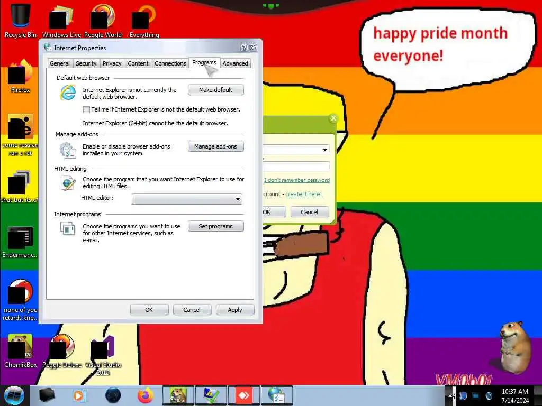Open the media player taskbar icon

coord(79,395)
